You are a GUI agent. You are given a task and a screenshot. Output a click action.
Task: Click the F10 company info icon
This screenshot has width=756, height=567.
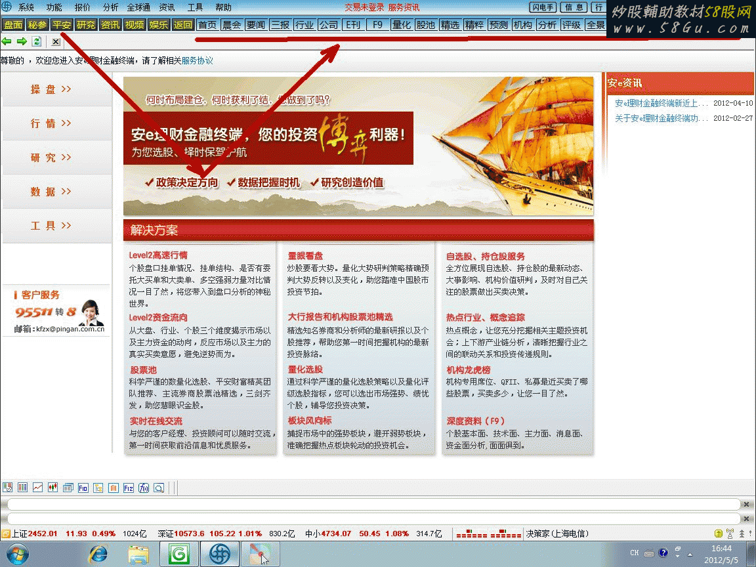click(83, 488)
